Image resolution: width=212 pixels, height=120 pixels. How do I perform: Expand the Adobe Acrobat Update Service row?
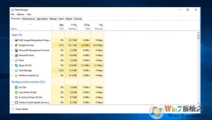tap(12, 102)
